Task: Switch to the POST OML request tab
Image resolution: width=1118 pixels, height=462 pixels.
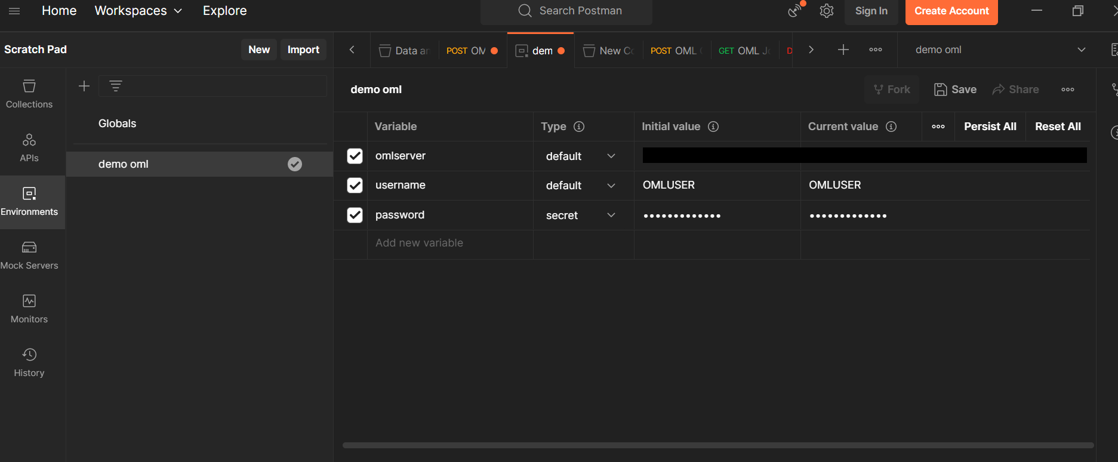Action: [x=676, y=51]
